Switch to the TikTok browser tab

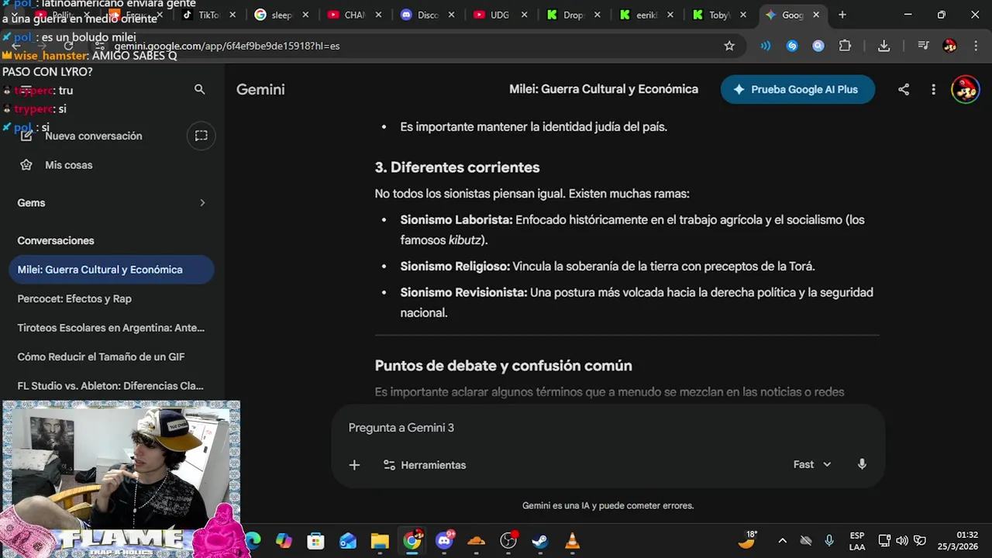click(x=209, y=15)
